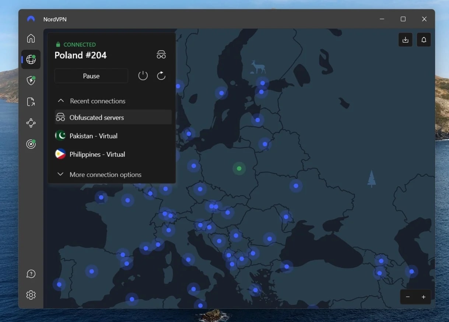Zoom in the map with plus control
Screen dimensions: 449x322
click(423, 297)
